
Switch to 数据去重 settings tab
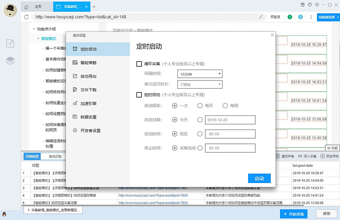click(88, 117)
